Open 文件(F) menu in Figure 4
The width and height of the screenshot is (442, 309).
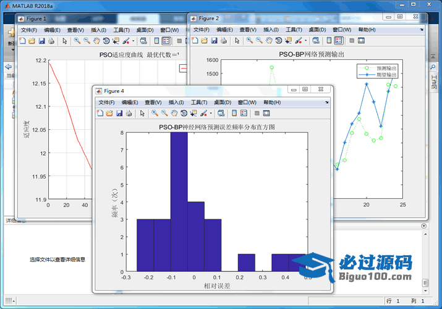[x=106, y=103]
